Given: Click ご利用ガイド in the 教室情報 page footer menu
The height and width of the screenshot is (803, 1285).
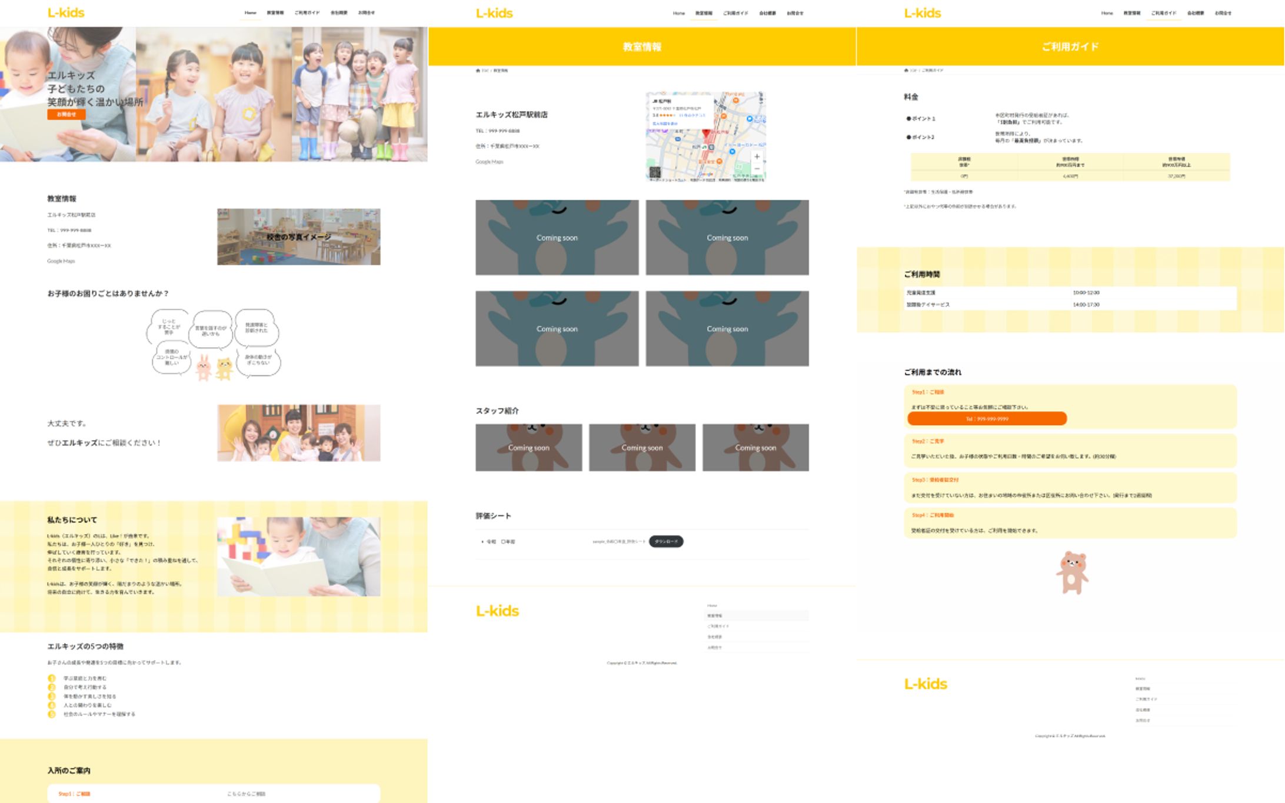Looking at the screenshot, I should [718, 627].
